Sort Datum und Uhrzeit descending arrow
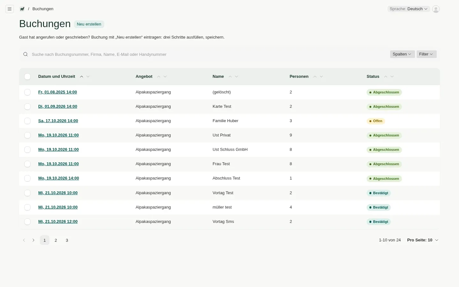 (88, 77)
